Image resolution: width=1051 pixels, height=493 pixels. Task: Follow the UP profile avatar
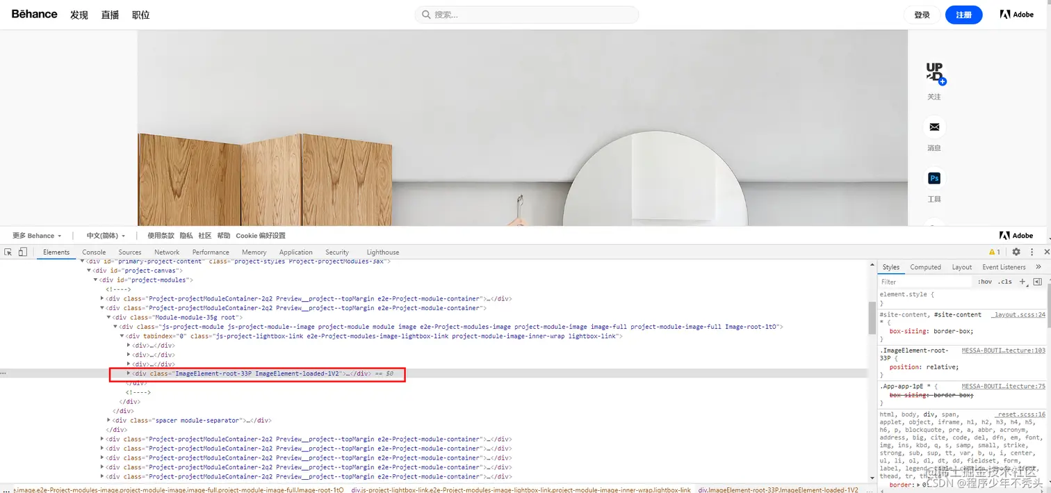coord(934,72)
